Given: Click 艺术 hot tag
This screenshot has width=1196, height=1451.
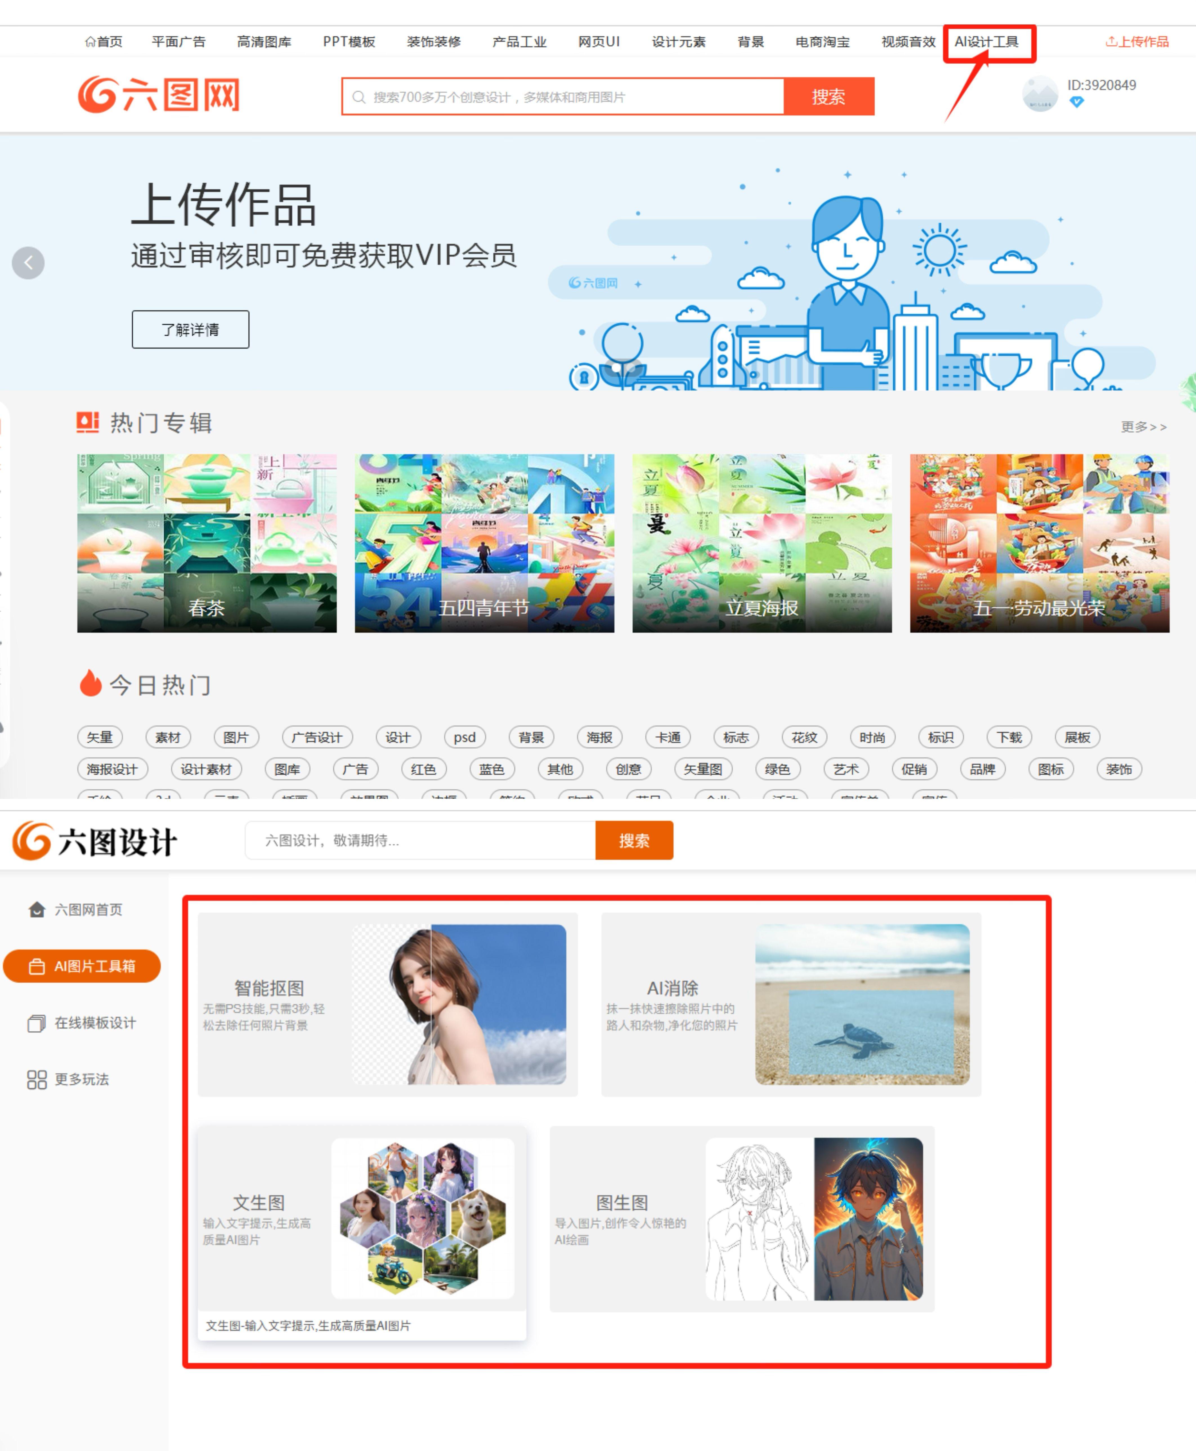Looking at the screenshot, I should tap(846, 769).
